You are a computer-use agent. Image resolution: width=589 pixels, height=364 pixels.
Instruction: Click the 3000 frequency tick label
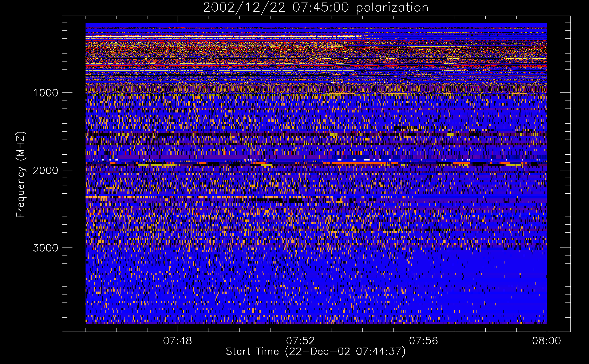tap(46, 248)
